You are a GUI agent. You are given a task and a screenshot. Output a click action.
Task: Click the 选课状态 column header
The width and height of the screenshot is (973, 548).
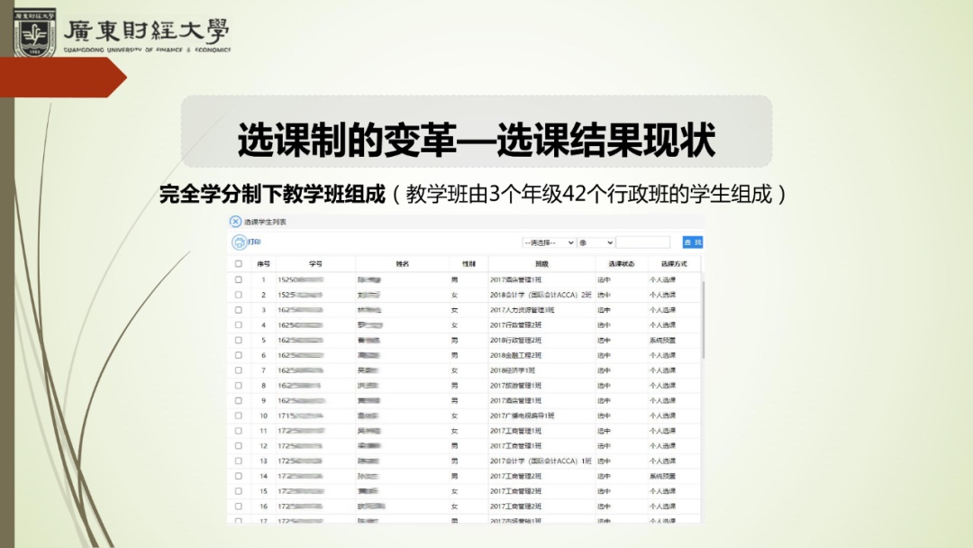(x=621, y=264)
